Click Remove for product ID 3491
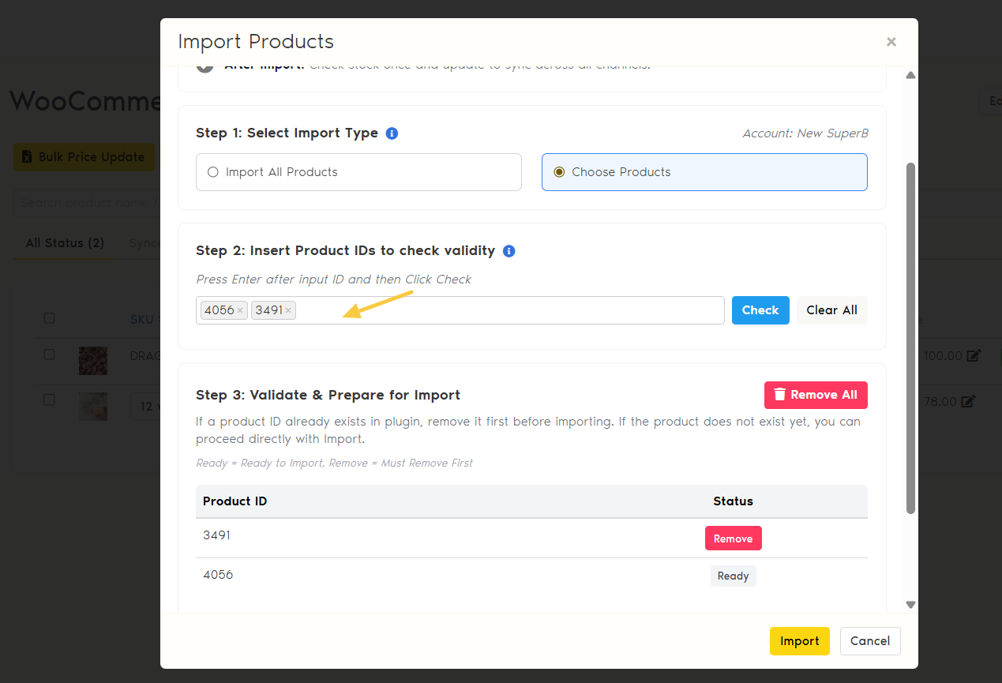Image resolution: width=1002 pixels, height=683 pixels. tap(733, 539)
